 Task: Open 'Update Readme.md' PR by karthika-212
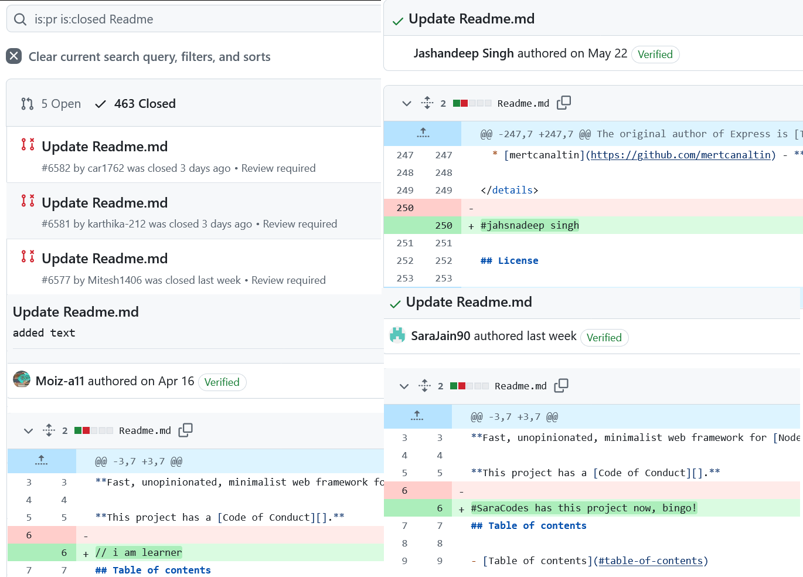point(105,203)
